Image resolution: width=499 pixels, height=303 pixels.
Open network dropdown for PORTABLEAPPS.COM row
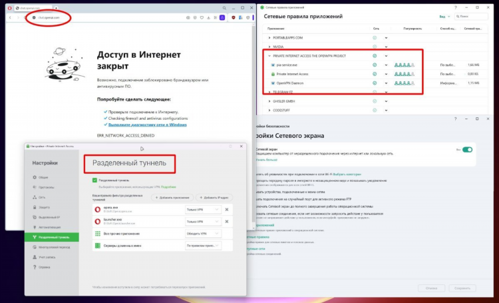tap(386, 38)
